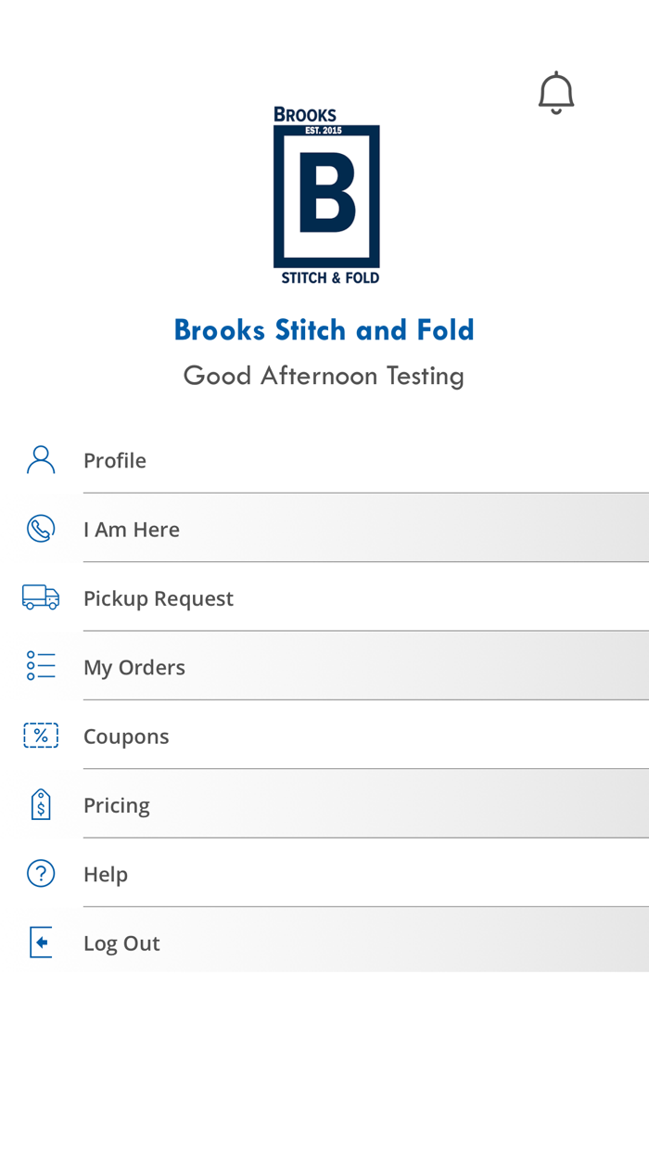Select the Profile person icon
The image size is (649, 1154).
point(41,458)
